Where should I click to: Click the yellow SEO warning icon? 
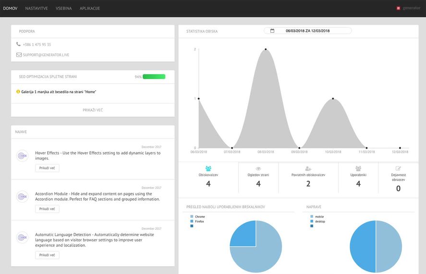point(18,91)
